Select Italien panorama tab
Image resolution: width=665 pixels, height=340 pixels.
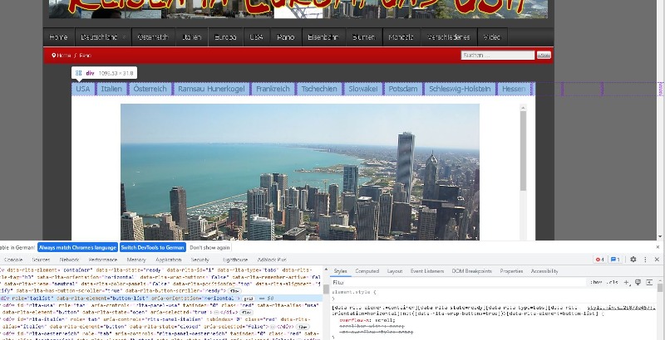[111, 89]
